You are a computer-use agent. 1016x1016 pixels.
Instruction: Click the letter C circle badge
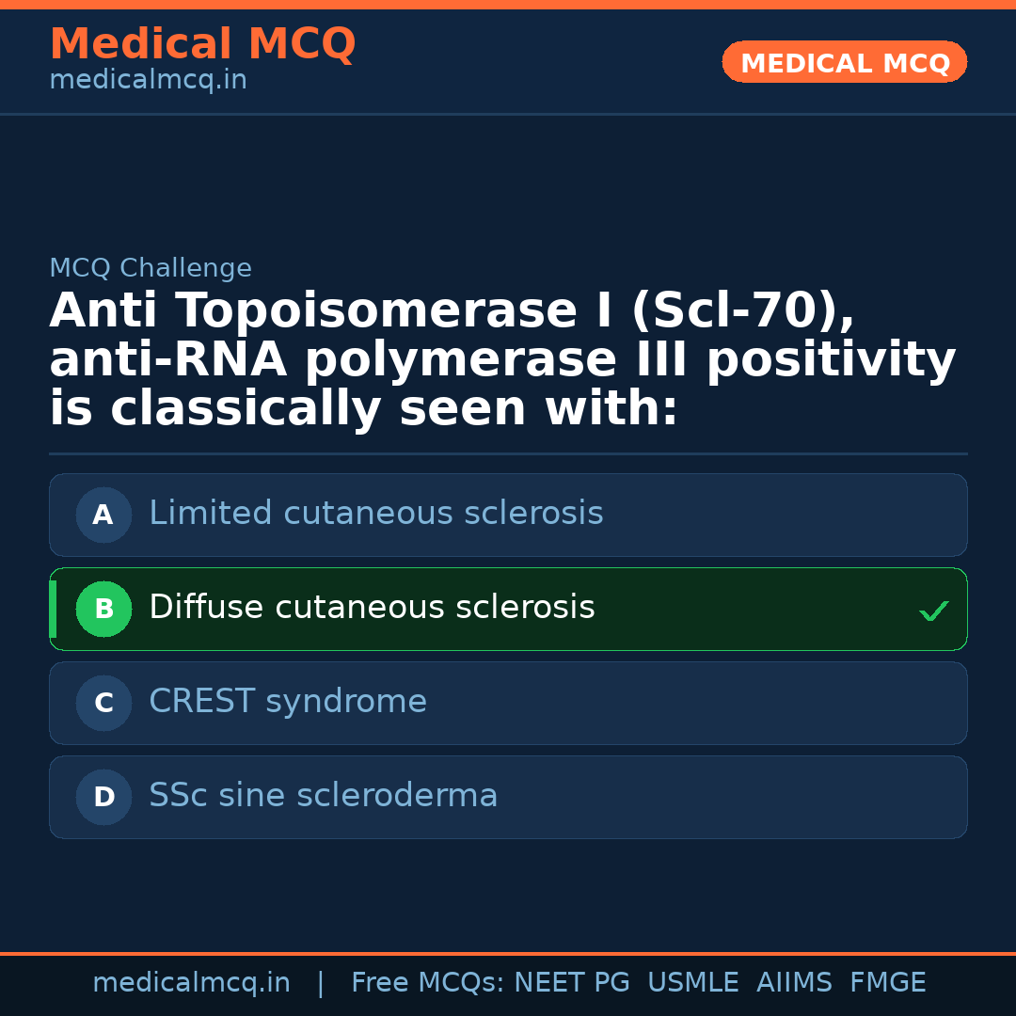click(103, 703)
